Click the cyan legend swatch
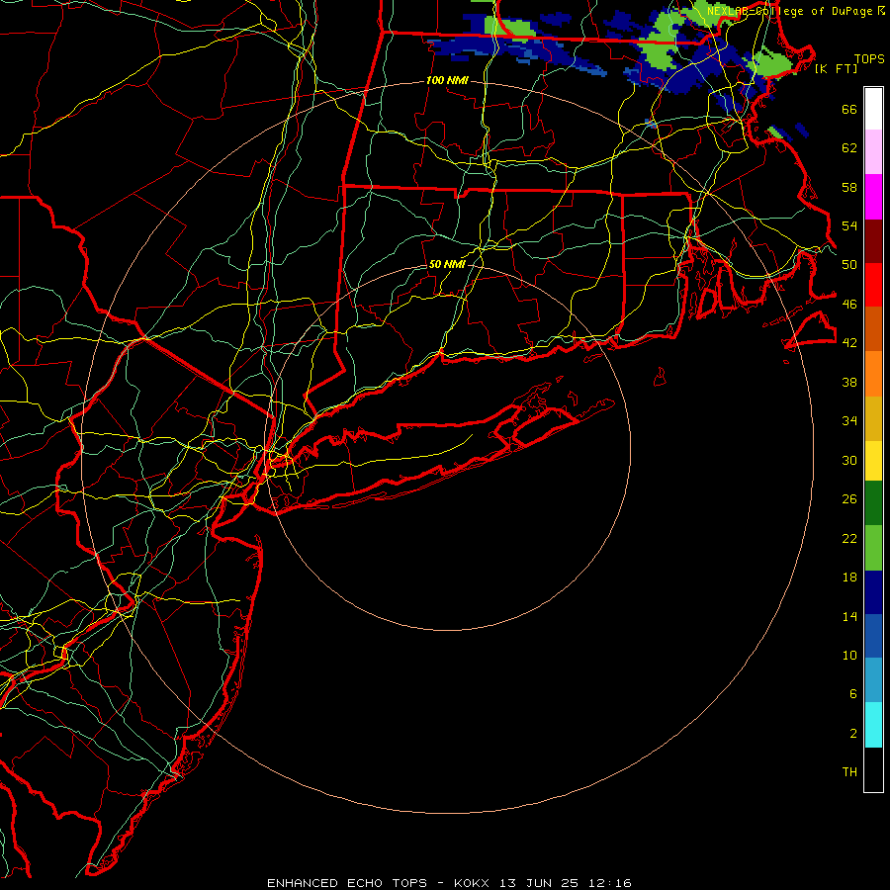 click(873, 725)
